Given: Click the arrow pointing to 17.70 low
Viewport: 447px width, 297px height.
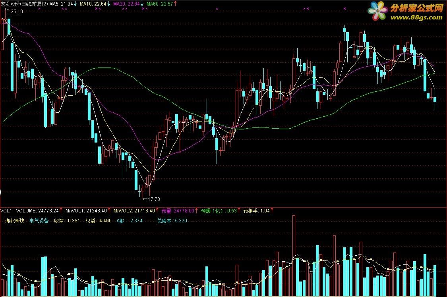Looking at the screenshot, I should (145, 199).
